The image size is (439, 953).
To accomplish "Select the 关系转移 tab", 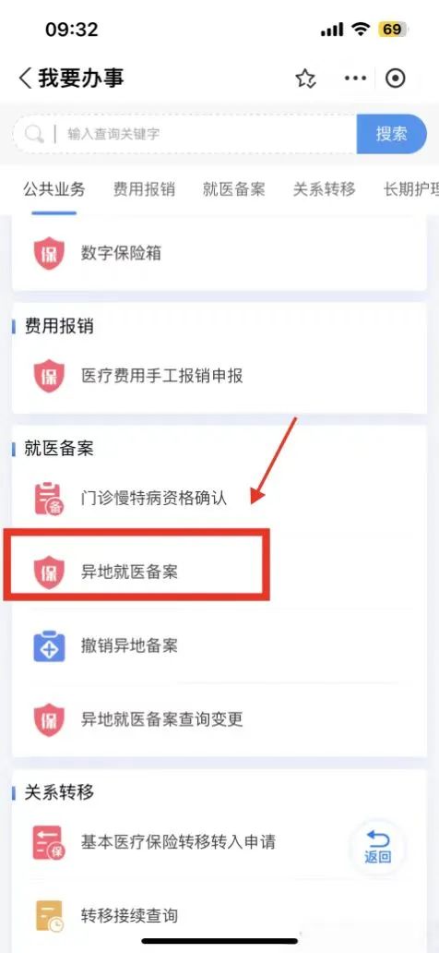I will click(x=324, y=189).
